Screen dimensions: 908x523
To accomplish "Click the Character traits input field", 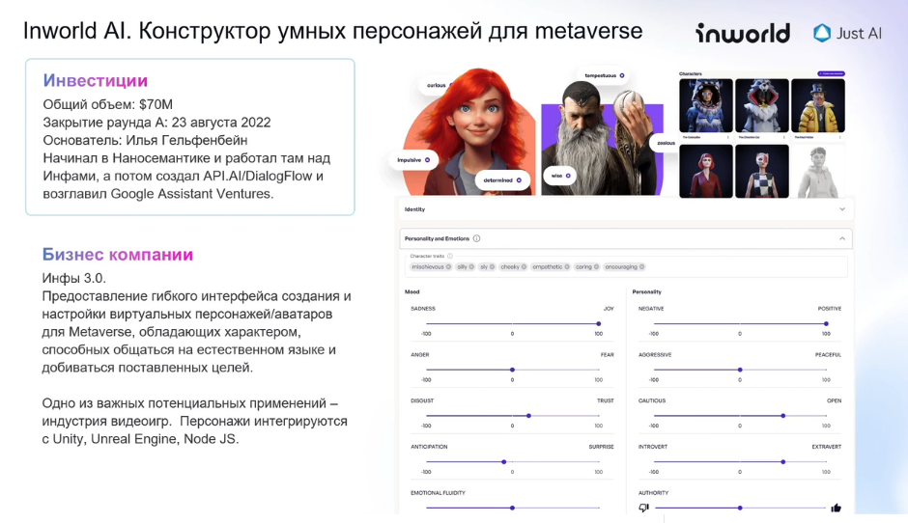I will coord(625,266).
